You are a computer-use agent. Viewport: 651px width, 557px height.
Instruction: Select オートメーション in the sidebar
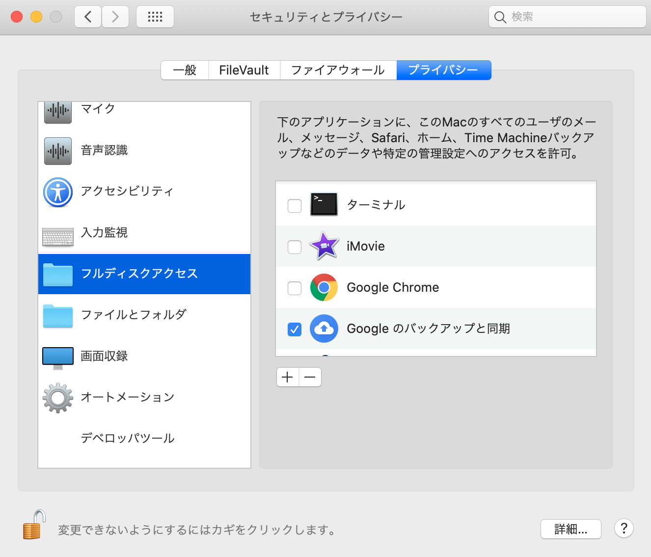[144, 398]
